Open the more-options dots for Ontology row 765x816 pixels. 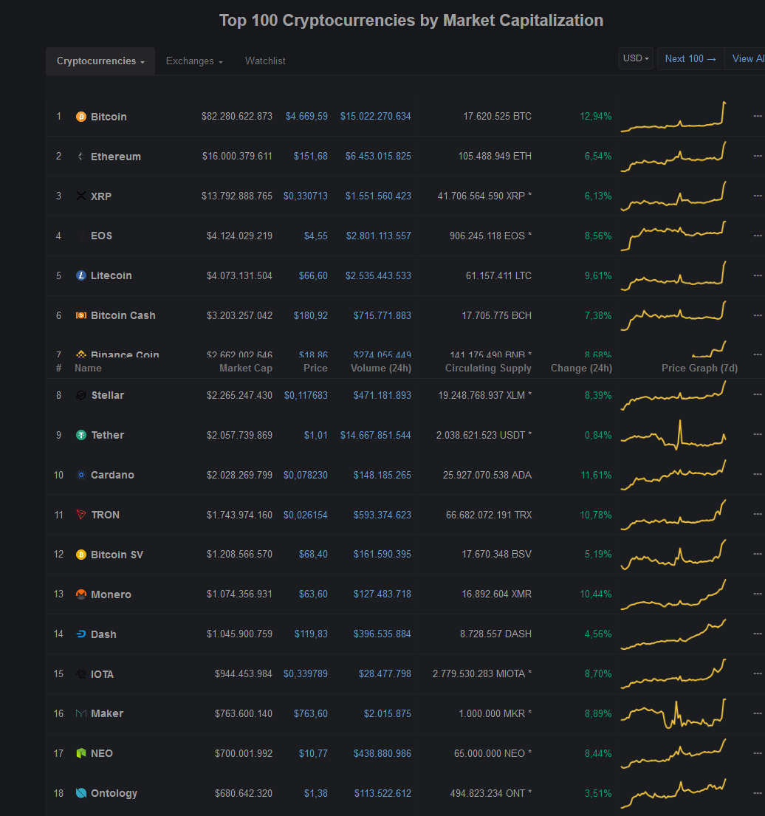tap(758, 793)
